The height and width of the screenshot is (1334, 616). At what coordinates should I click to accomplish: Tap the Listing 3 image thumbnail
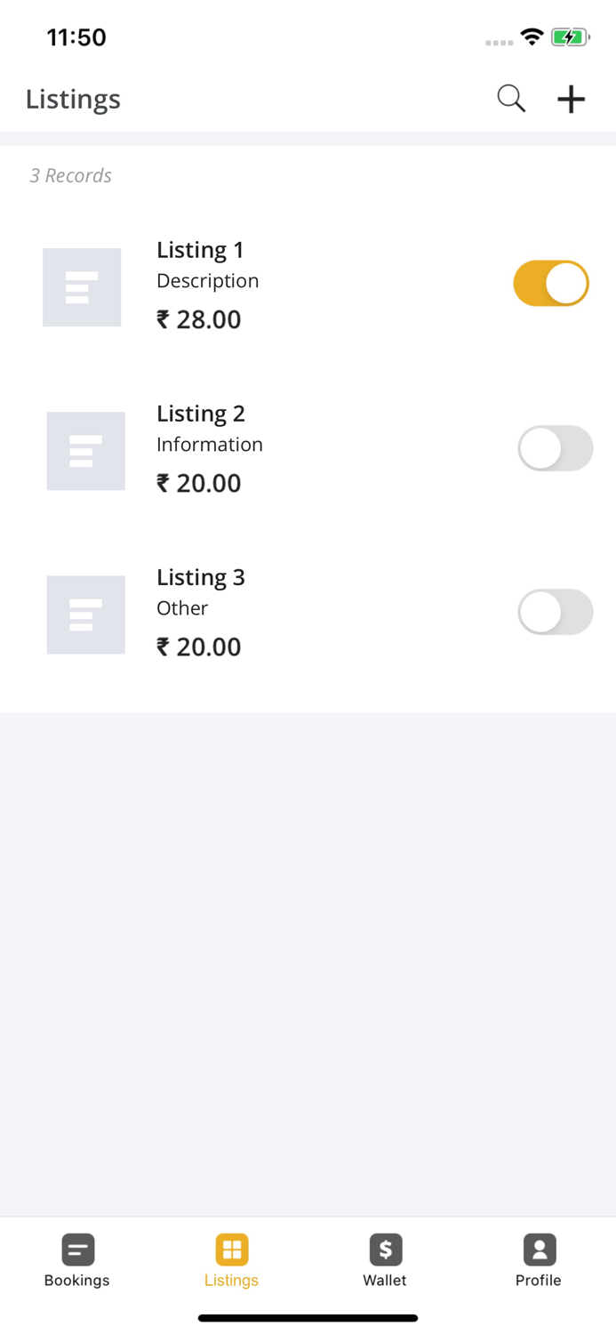pos(85,614)
